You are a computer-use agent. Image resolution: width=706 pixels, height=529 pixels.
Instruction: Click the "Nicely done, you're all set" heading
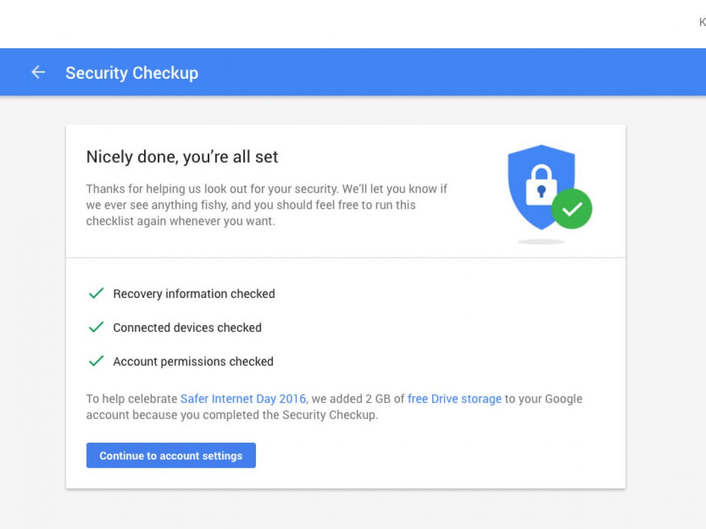[182, 157]
